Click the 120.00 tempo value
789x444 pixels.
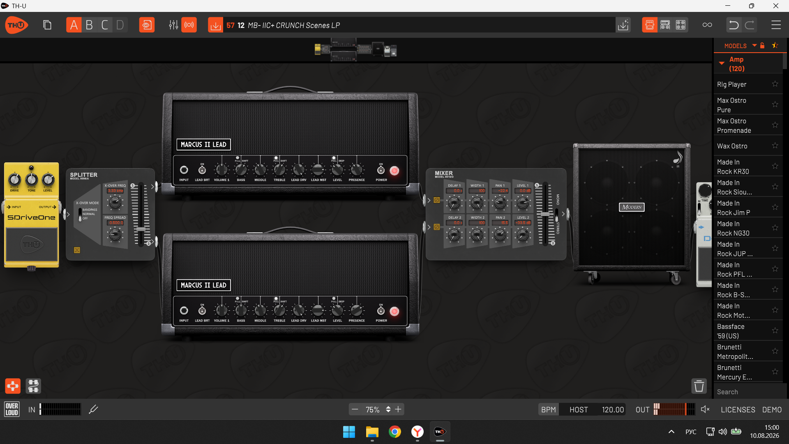pos(613,409)
